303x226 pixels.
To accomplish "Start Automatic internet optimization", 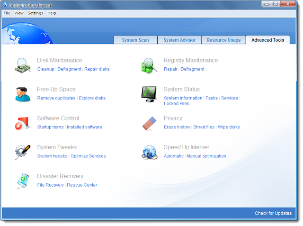I will pos(174,156).
